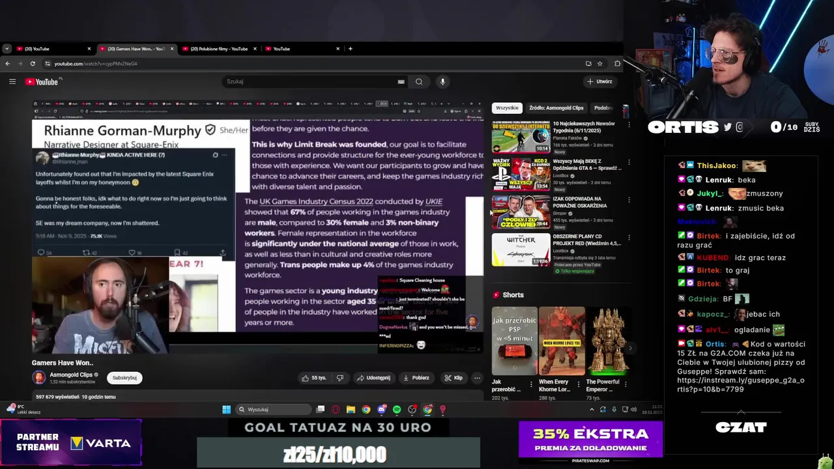This screenshot has width=834, height=469.
Task: Select the Wszystkie filter chip
Action: coord(507,108)
